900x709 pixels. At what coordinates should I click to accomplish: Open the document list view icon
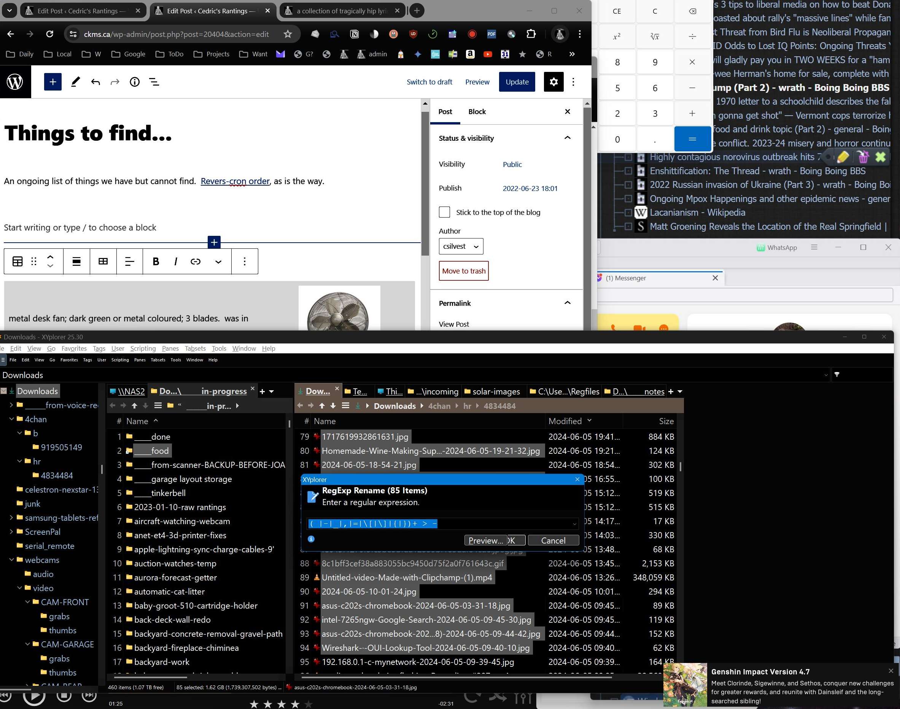pyautogui.click(x=154, y=82)
